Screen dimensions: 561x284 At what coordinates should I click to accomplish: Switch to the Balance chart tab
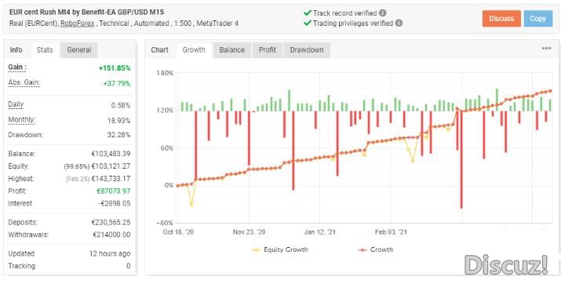pos(231,50)
